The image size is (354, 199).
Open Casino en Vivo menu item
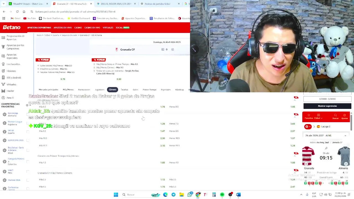(x=92, y=28)
